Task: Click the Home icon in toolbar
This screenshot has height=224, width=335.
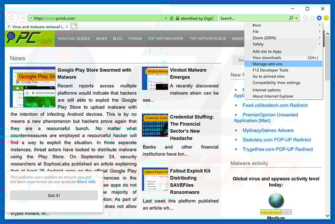Action: (305, 18)
